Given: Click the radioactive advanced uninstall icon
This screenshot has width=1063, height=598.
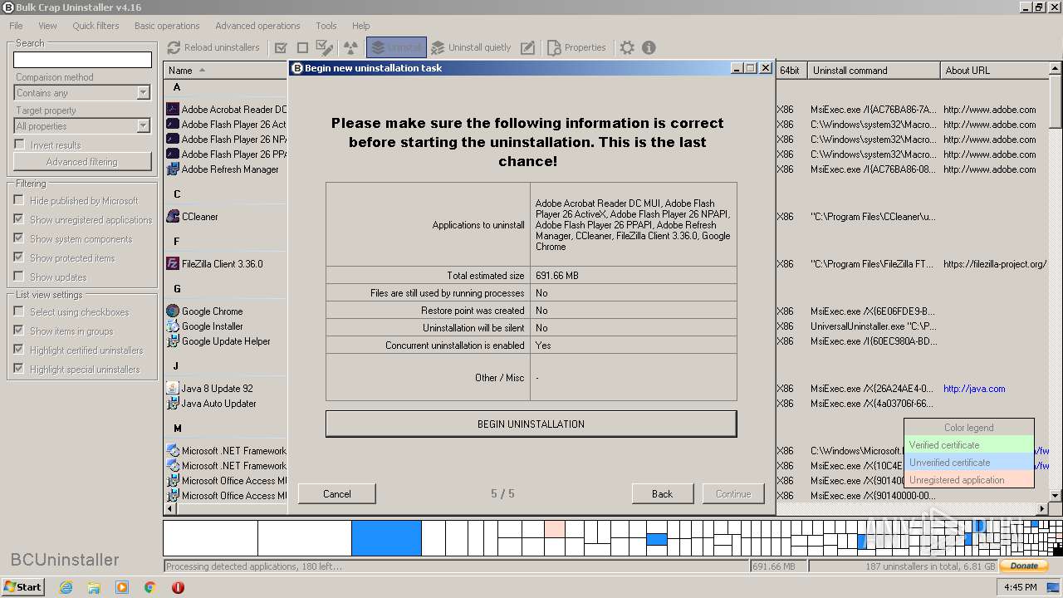Looking at the screenshot, I should point(350,47).
